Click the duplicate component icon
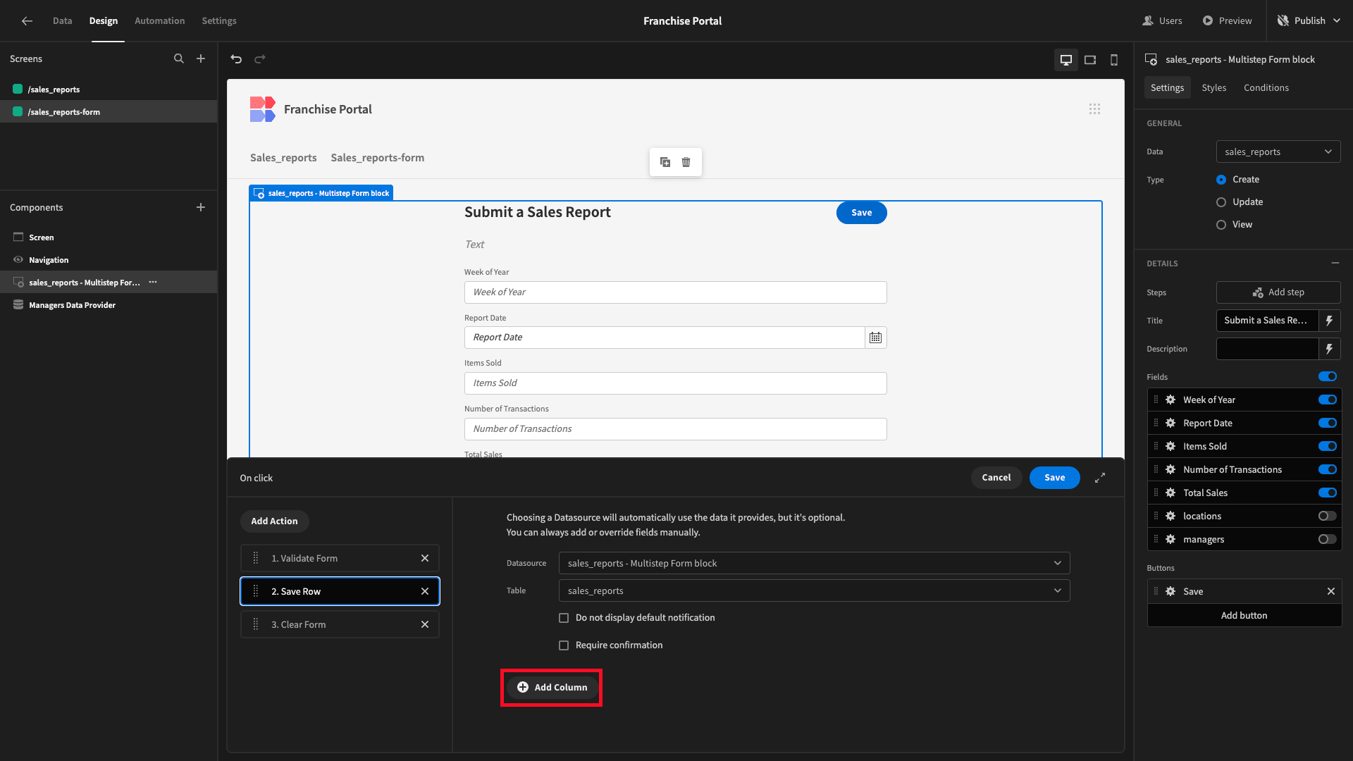The width and height of the screenshot is (1353, 761). [665, 162]
